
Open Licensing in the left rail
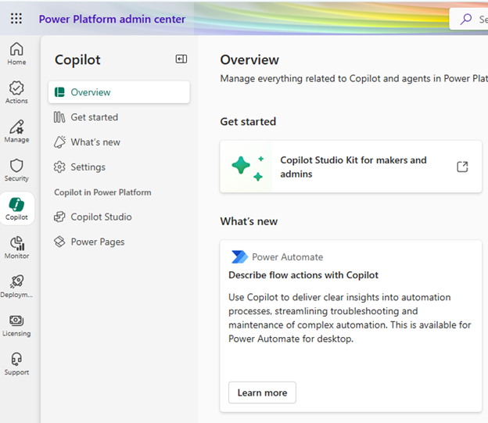coord(16,325)
